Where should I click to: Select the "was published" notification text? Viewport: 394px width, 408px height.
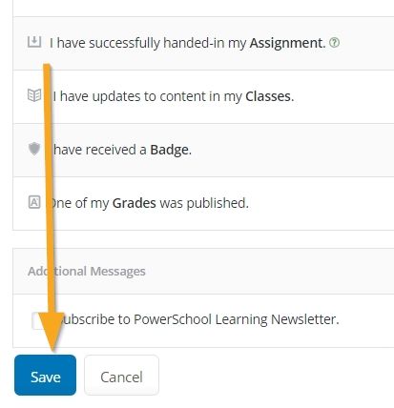(204, 203)
